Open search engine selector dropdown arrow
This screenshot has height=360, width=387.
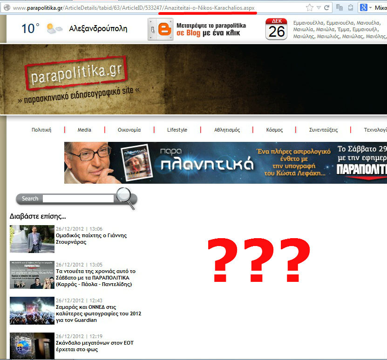370,7
